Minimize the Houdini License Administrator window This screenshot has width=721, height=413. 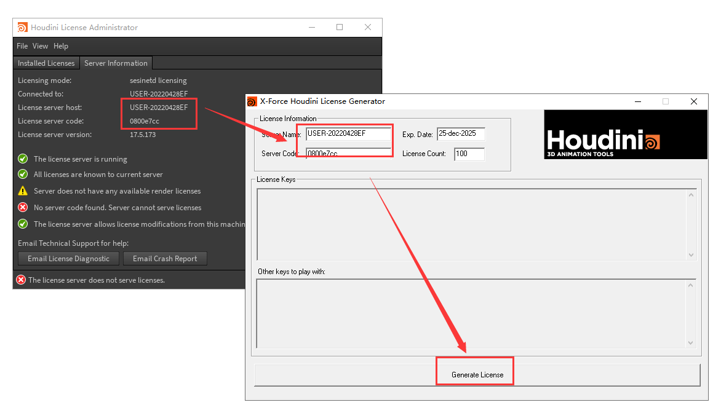point(312,28)
